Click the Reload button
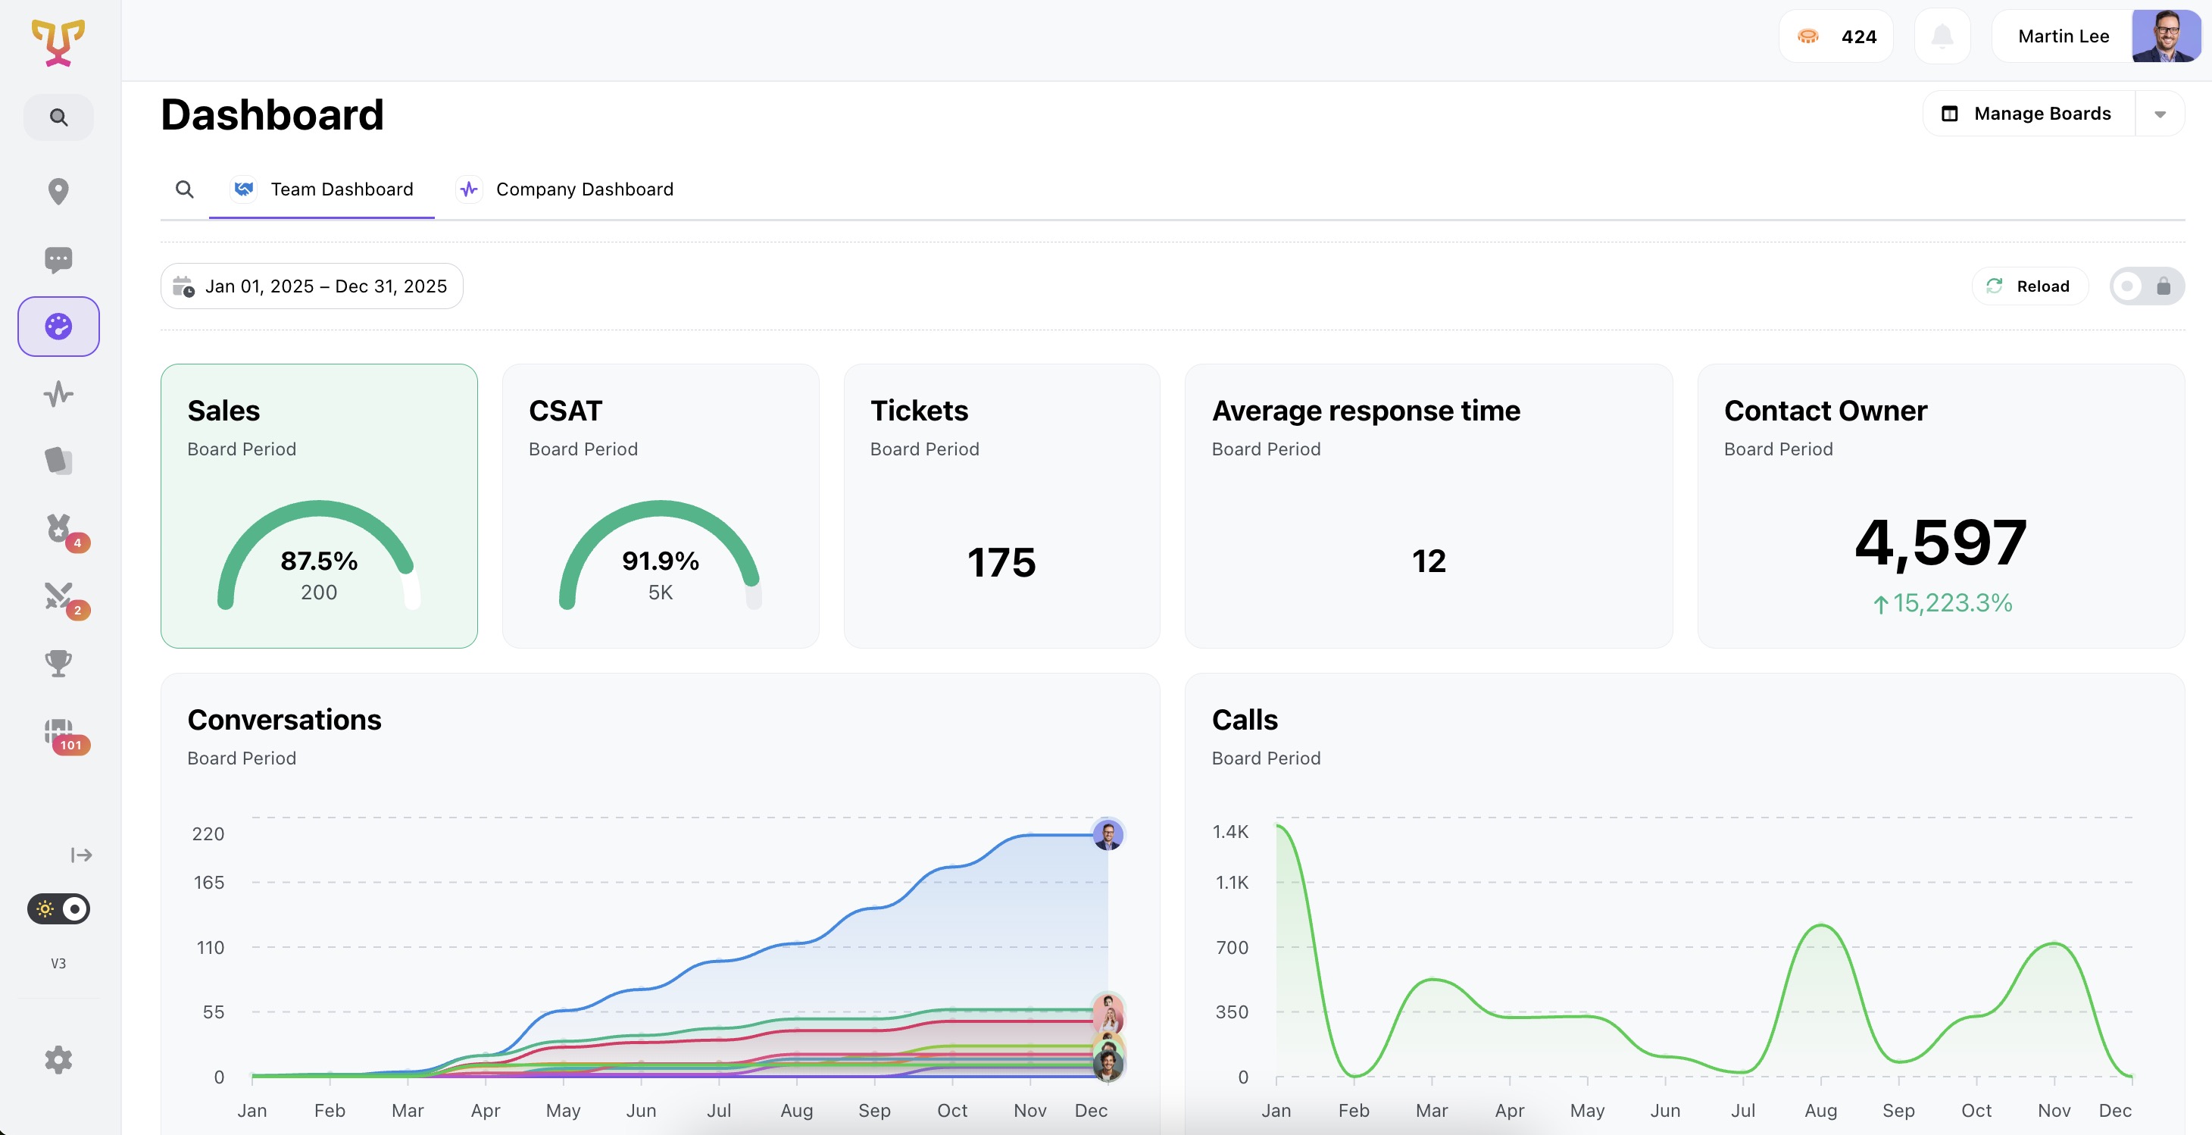Screen dimensions: 2212x1135 pyautogui.click(x=2029, y=286)
